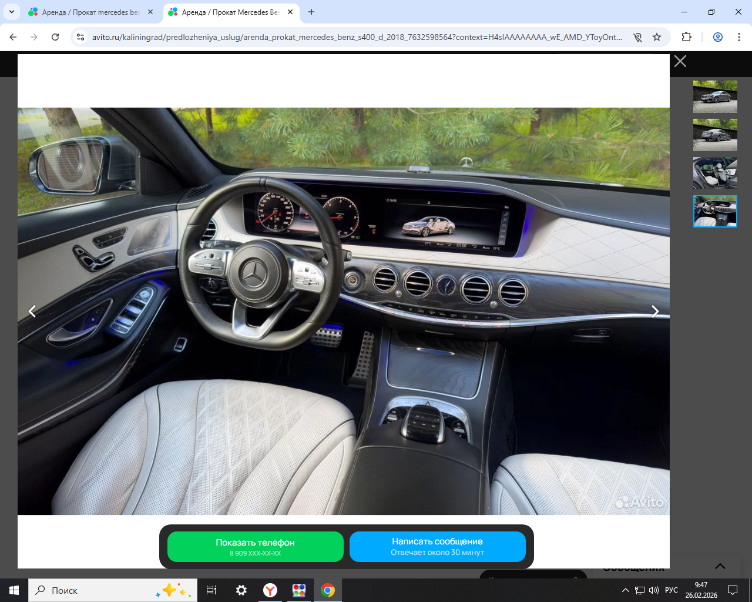Select the second car thumbnail
The width and height of the screenshot is (752, 602).
[x=715, y=135]
